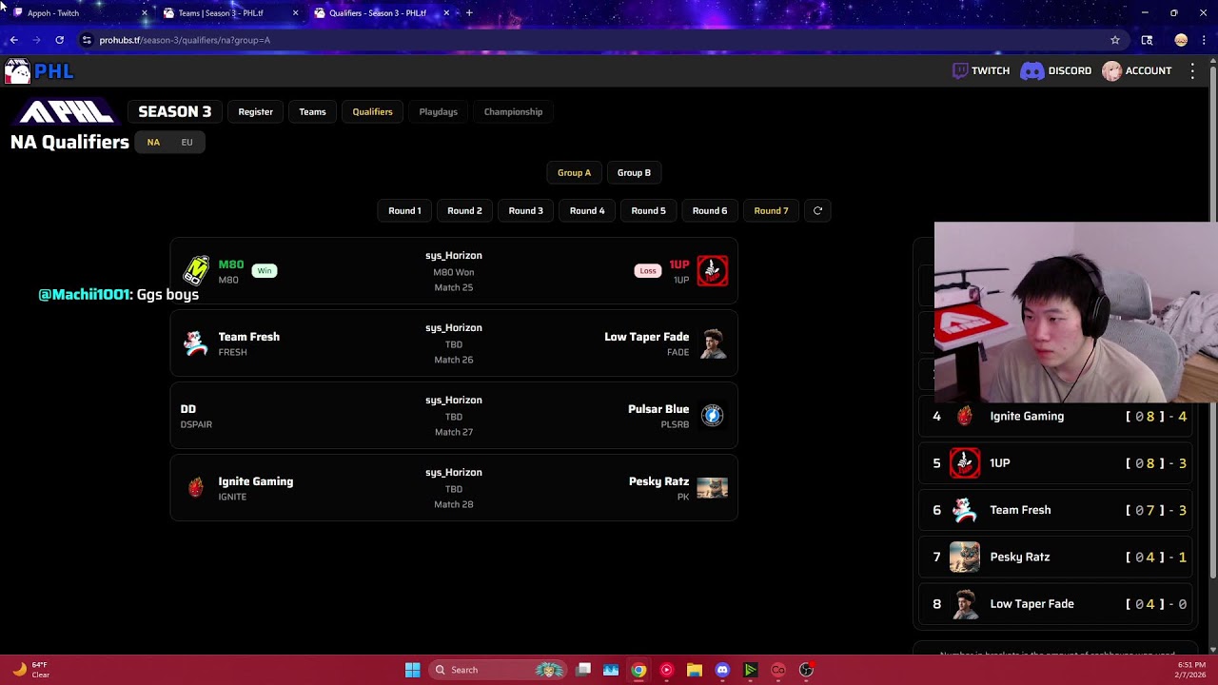Open the Teams page

pyautogui.click(x=312, y=111)
